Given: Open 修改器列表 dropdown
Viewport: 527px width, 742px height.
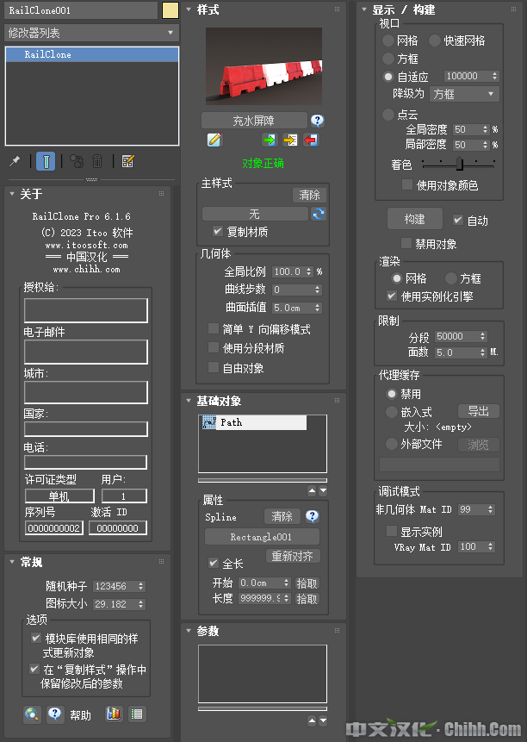Looking at the screenshot, I should click(x=91, y=33).
